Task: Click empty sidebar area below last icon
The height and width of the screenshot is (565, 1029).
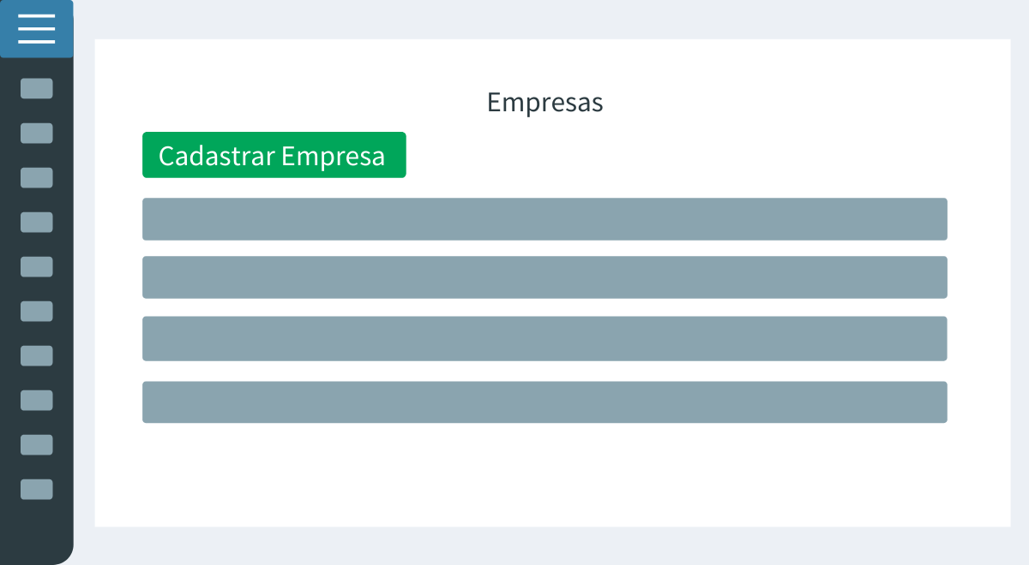Action: click(x=37, y=531)
